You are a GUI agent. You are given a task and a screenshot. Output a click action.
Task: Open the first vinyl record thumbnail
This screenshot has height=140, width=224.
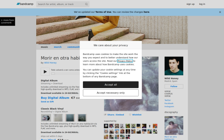pyautogui.click(x=46, y=118)
